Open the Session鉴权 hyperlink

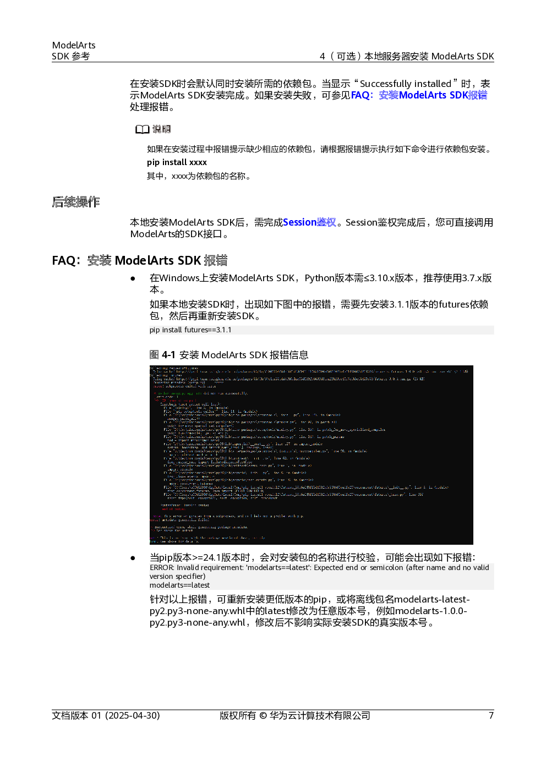309,222
